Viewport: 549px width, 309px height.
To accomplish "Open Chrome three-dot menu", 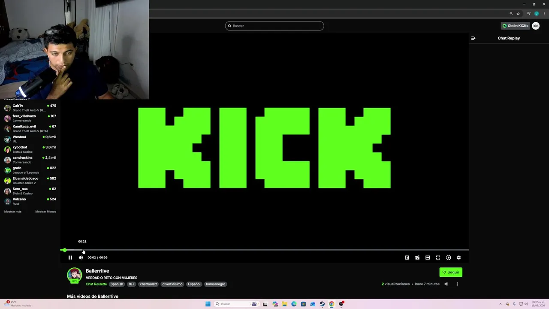I will [544, 13].
